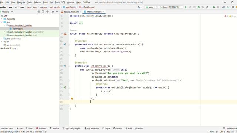Expand com.example.exit_handler (androidTest) package
This screenshot has width=237, height=133.
point(4,32)
